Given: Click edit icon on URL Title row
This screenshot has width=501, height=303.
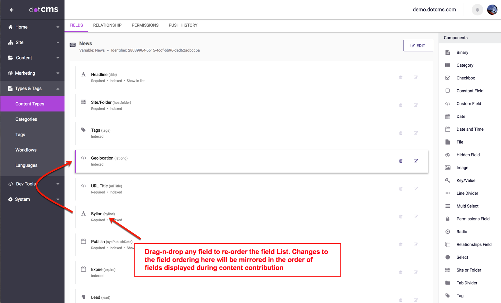Looking at the screenshot, I should point(416,189).
